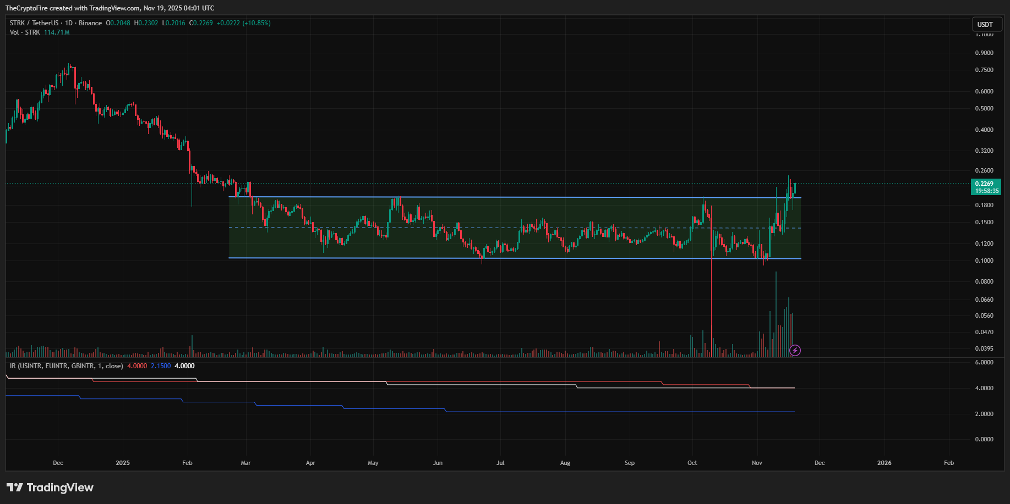Click the 2.0000 label on the IR axis
This screenshot has height=504, width=1010.
[984, 414]
